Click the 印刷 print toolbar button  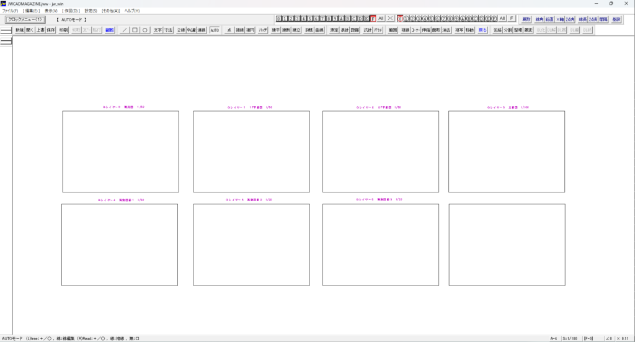point(63,30)
